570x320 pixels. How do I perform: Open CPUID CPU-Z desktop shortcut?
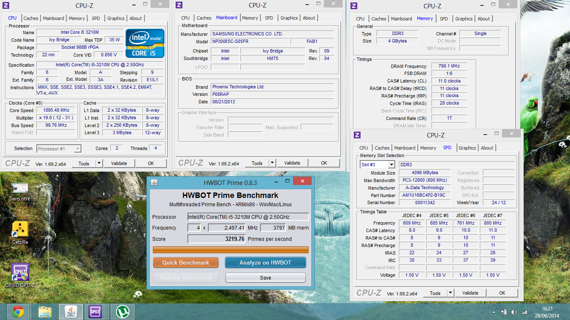click(x=20, y=276)
